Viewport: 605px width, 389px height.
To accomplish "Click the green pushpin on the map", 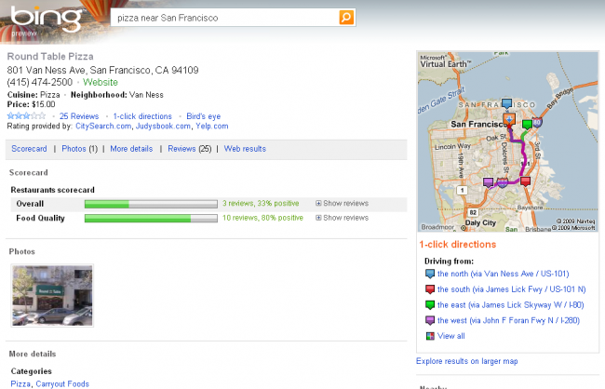I will pos(527,125).
